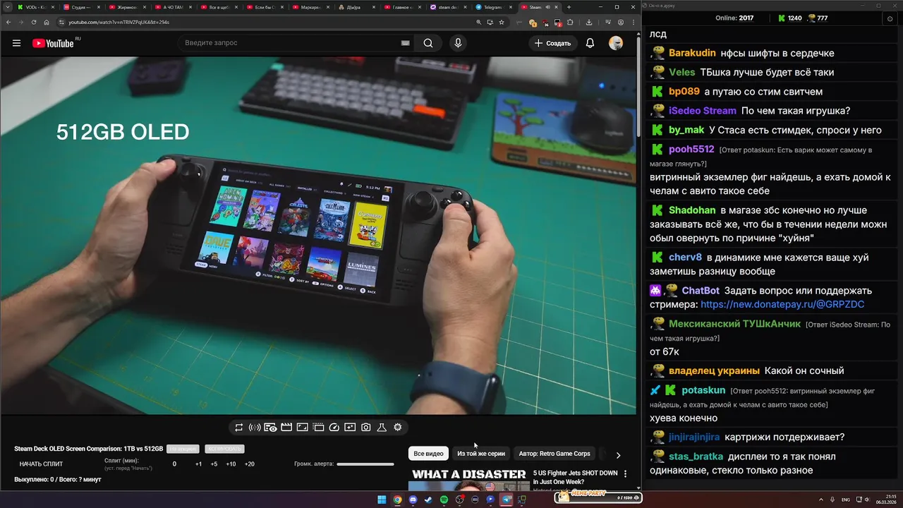Click the add-frame icon next to the screenshot camera

tap(350, 427)
